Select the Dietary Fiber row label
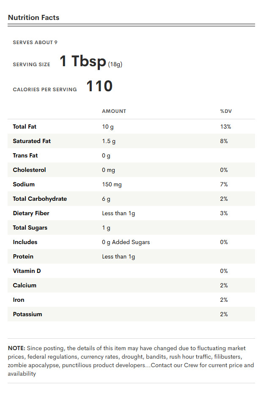272x396 pixels. (x=31, y=213)
